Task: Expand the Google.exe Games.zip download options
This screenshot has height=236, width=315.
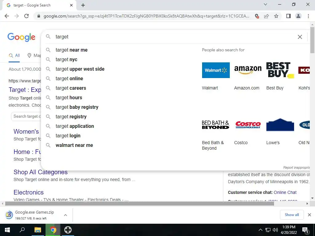Action: [66, 215]
